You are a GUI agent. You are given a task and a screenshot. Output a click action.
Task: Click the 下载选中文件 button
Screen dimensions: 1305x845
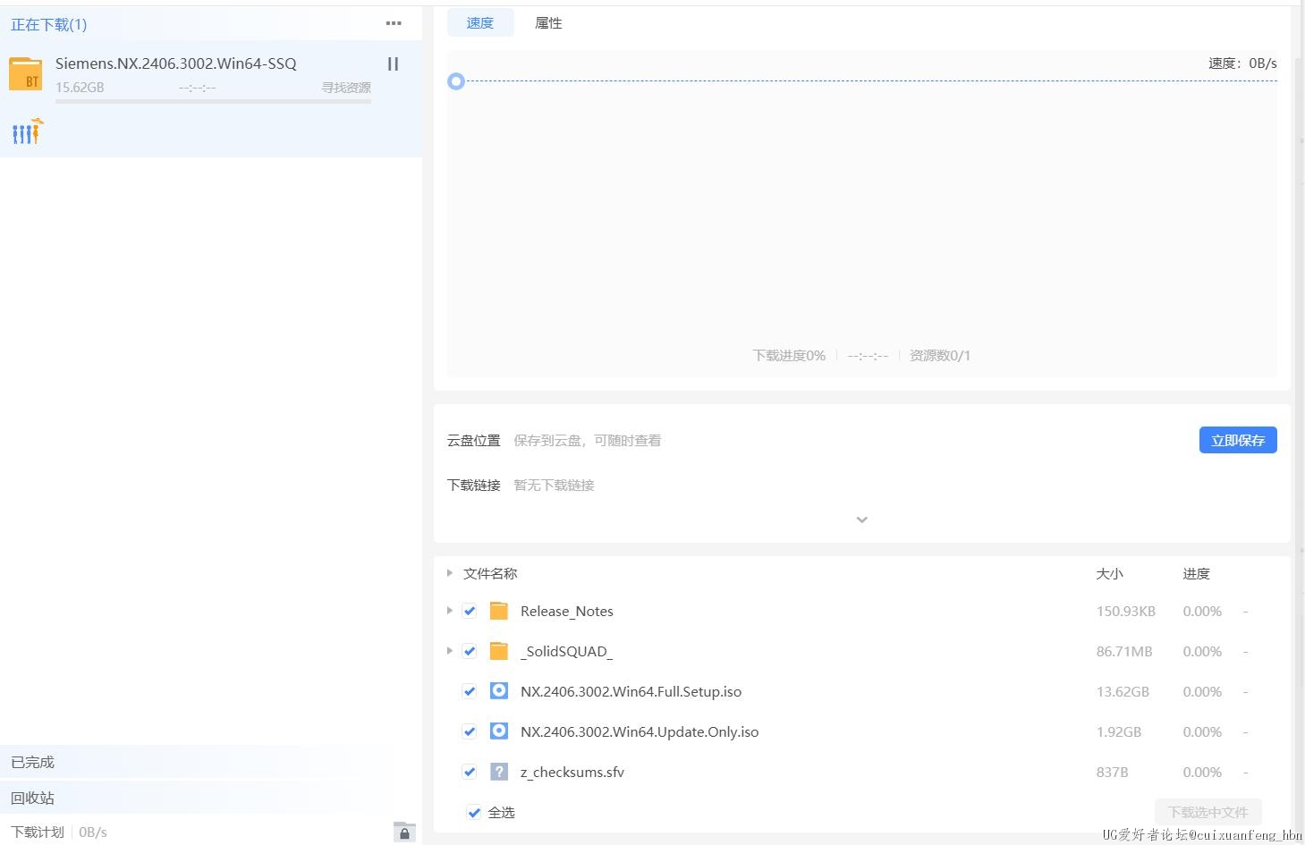(1208, 812)
